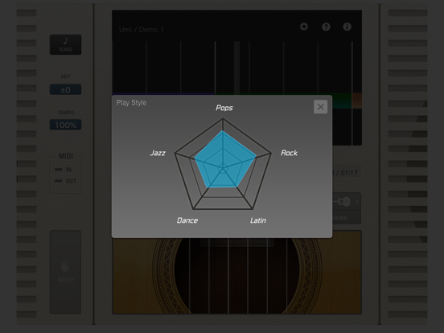Click the 01:17 song time display
The width and height of the screenshot is (444, 333).
349,173
